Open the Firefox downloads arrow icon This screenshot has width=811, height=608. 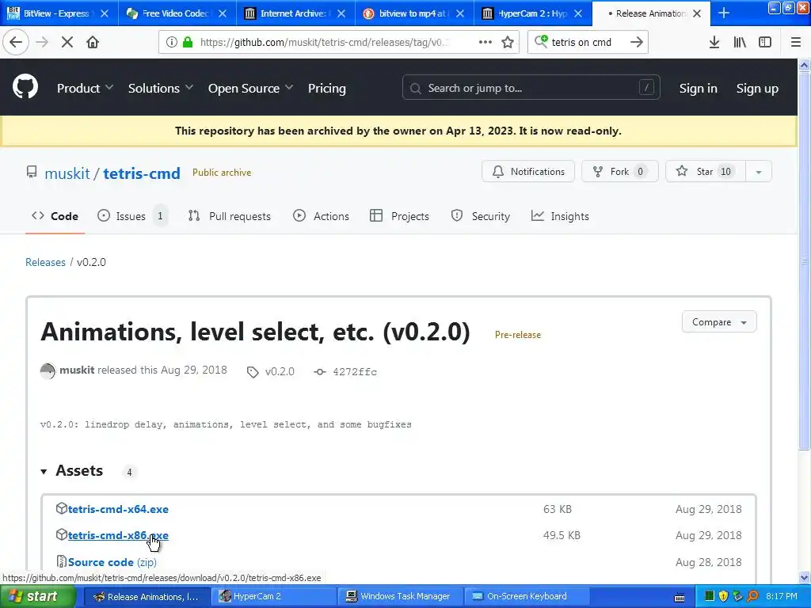[714, 43]
